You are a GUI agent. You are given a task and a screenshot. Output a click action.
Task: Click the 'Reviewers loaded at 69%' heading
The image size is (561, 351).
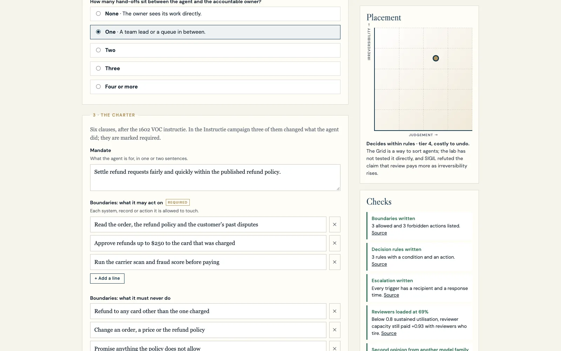tap(400, 312)
